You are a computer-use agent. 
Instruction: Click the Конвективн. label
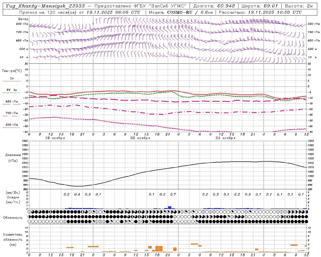pyautogui.click(x=13, y=235)
